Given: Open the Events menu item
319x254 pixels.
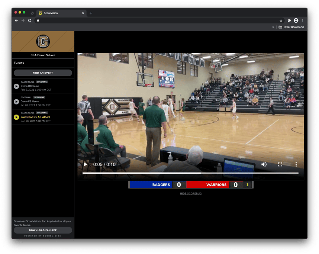Looking at the screenshot, I should click(19, 63).
